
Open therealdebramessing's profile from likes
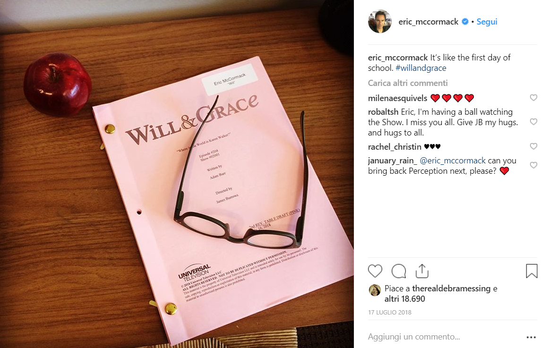coord(451,289)
